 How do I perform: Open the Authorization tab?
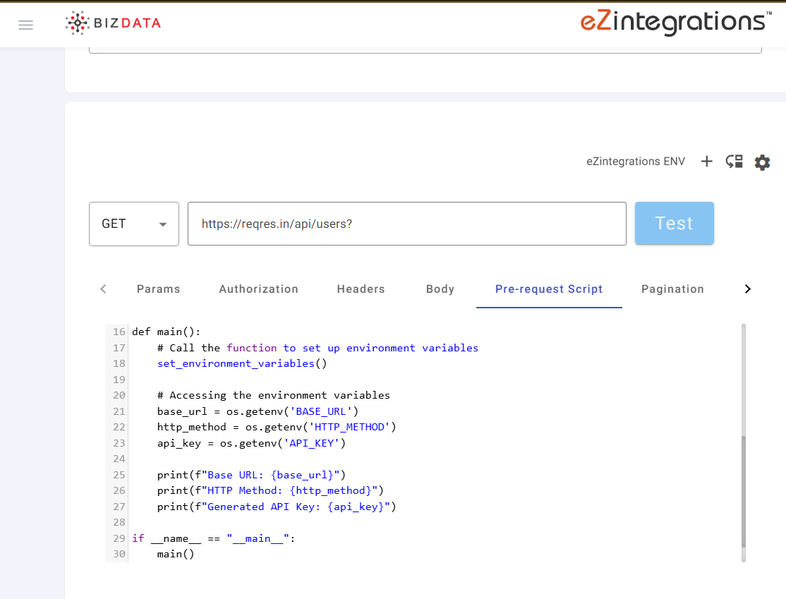[x=258, y=289]
